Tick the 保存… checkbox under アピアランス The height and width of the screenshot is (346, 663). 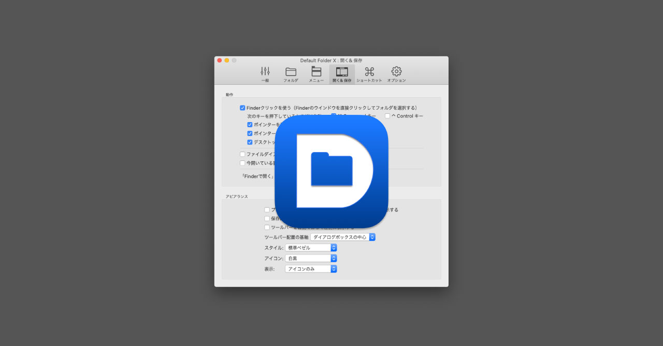[x=267, y=218]
